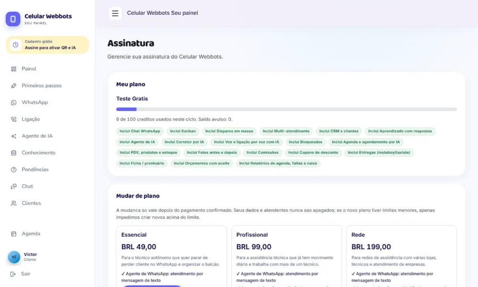This screenshot has height=287, width=478.
Task: Click the WhatsApp sidebar icon
Action: click(x=14, y=102)
